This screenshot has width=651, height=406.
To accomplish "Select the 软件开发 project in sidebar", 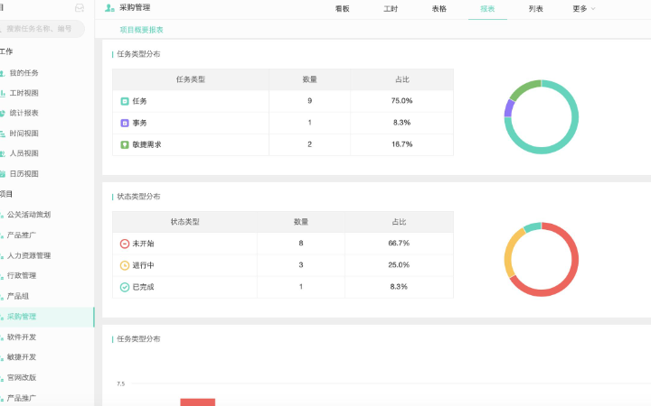I will tap(21, 337).
